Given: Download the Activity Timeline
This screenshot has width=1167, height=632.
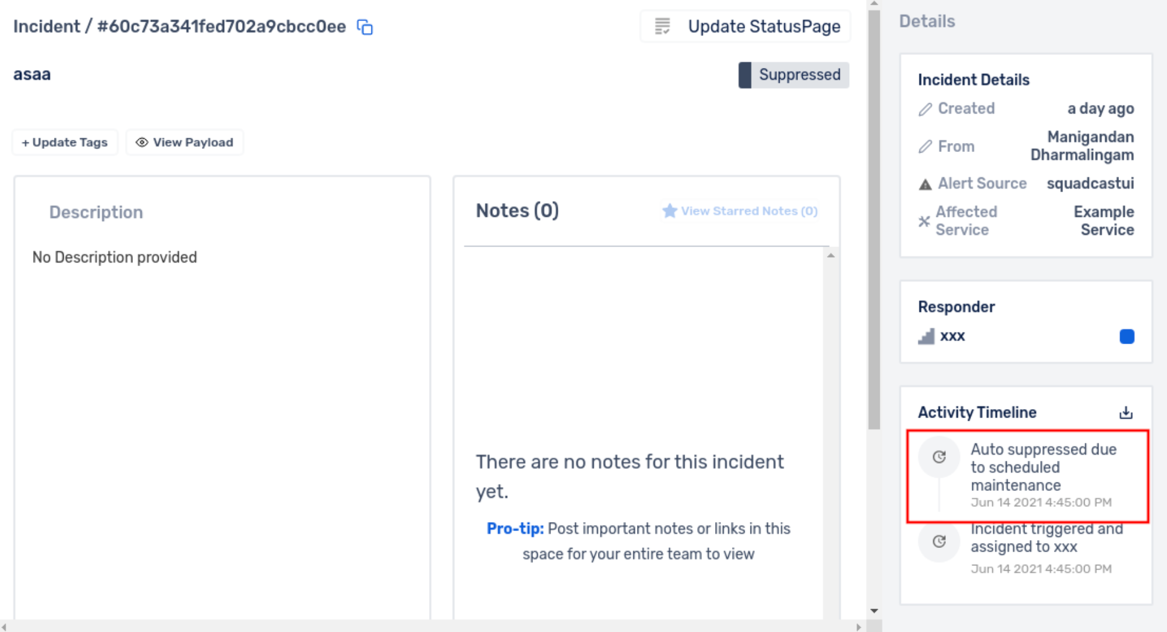Looking at the screenshot, I should tap(1126, 413).
